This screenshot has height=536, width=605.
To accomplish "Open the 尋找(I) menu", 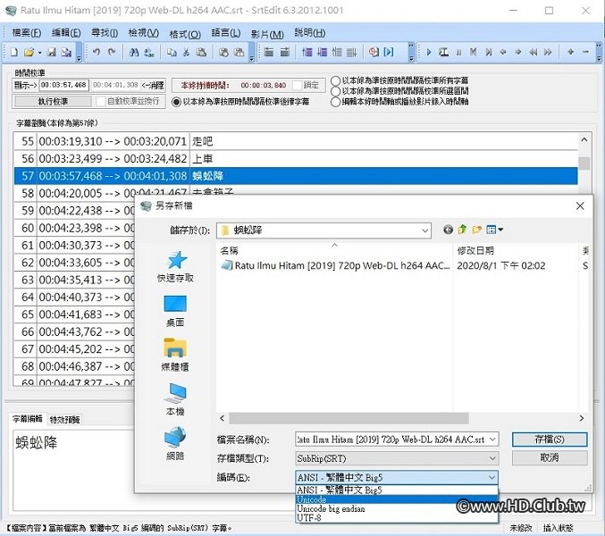I will coord(105,33).
